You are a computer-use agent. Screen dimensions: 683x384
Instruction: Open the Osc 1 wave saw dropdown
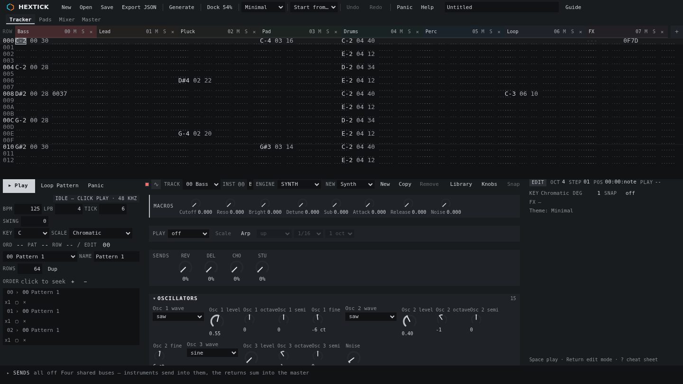pyautogui.click(x=178, y=317)
